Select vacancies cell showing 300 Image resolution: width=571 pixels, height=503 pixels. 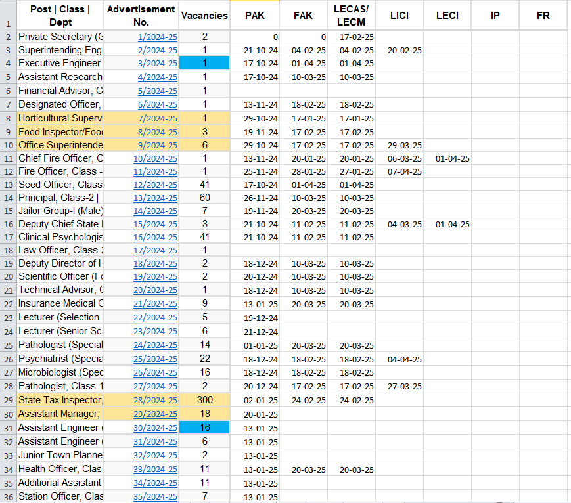click(x=204, y=400)
